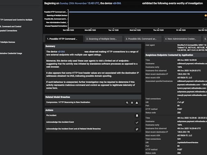Screen dimensions: 207x155
Task: Acknowledge this Incident Event checkmark icon
Action: click(x=137, y=122)
